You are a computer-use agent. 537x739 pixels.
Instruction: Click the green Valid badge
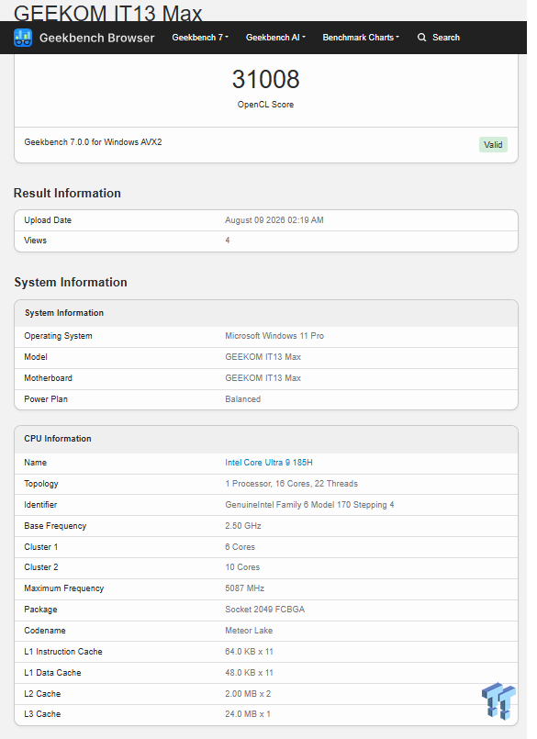pyautogui.click(x=493, y=145)
